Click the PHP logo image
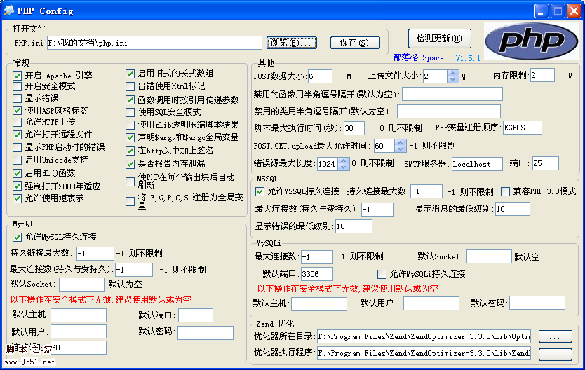This screenshot has width=585, height=370. click(x=531, y=41)
